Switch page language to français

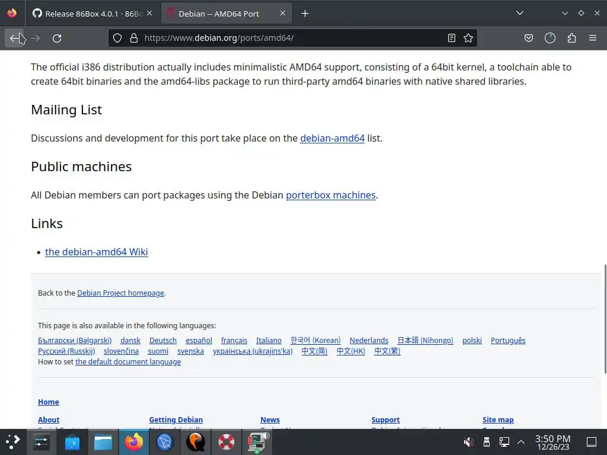[234, 341]
